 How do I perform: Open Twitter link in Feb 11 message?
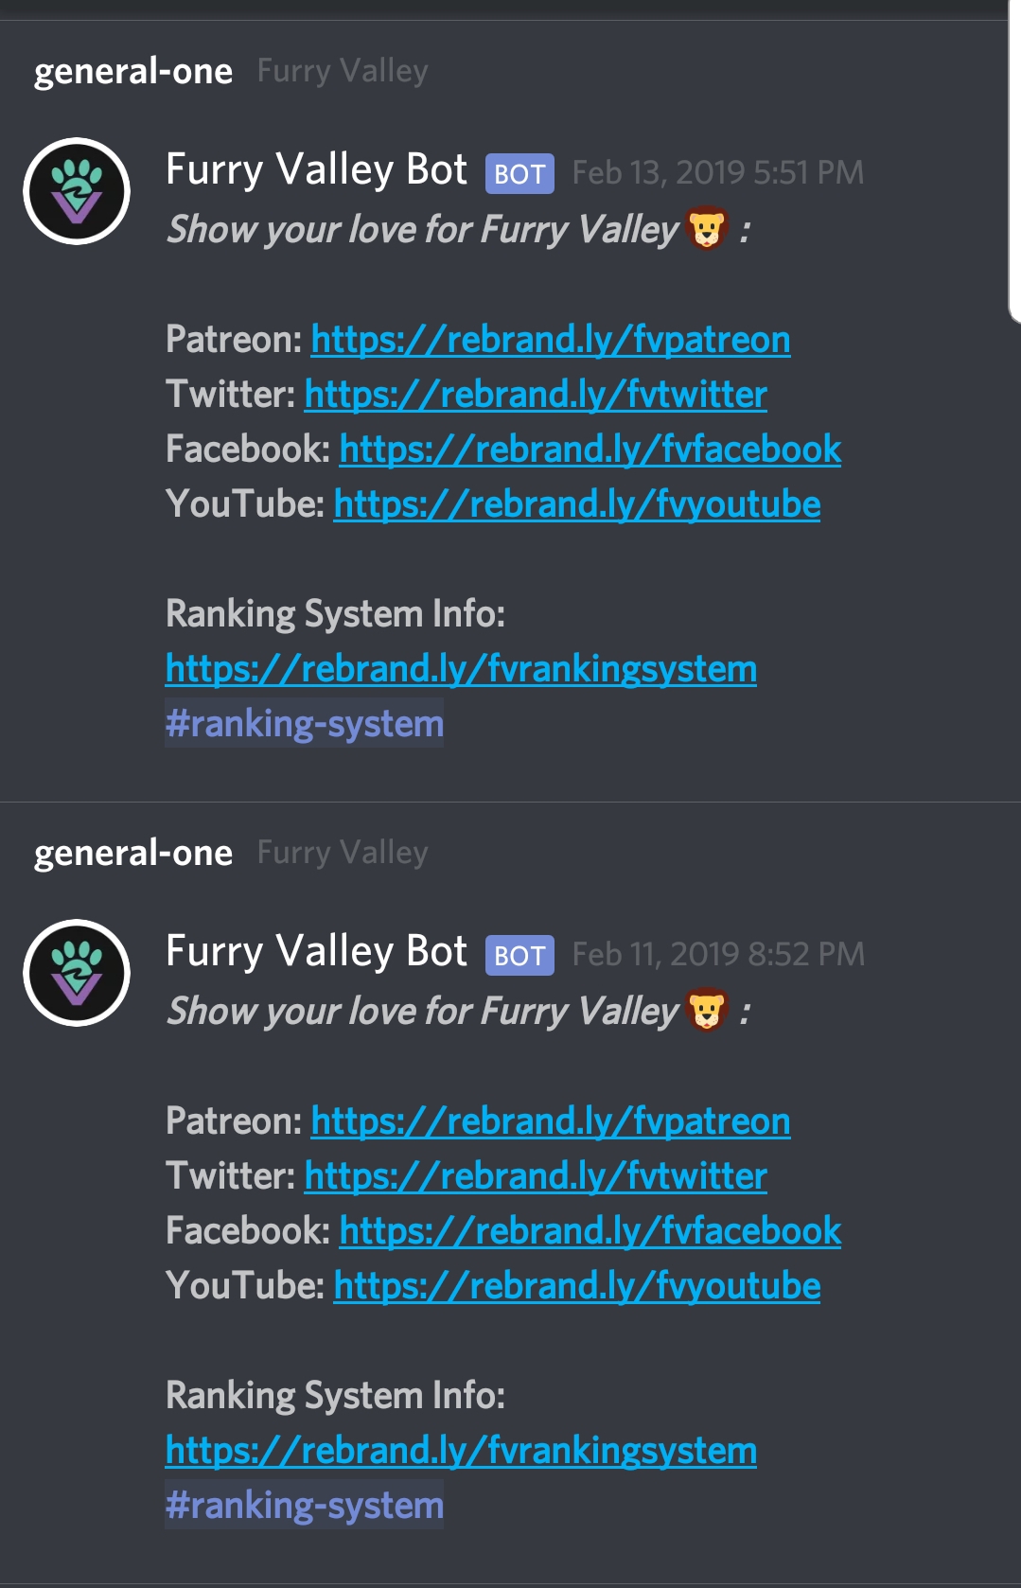coord(536,1176)
